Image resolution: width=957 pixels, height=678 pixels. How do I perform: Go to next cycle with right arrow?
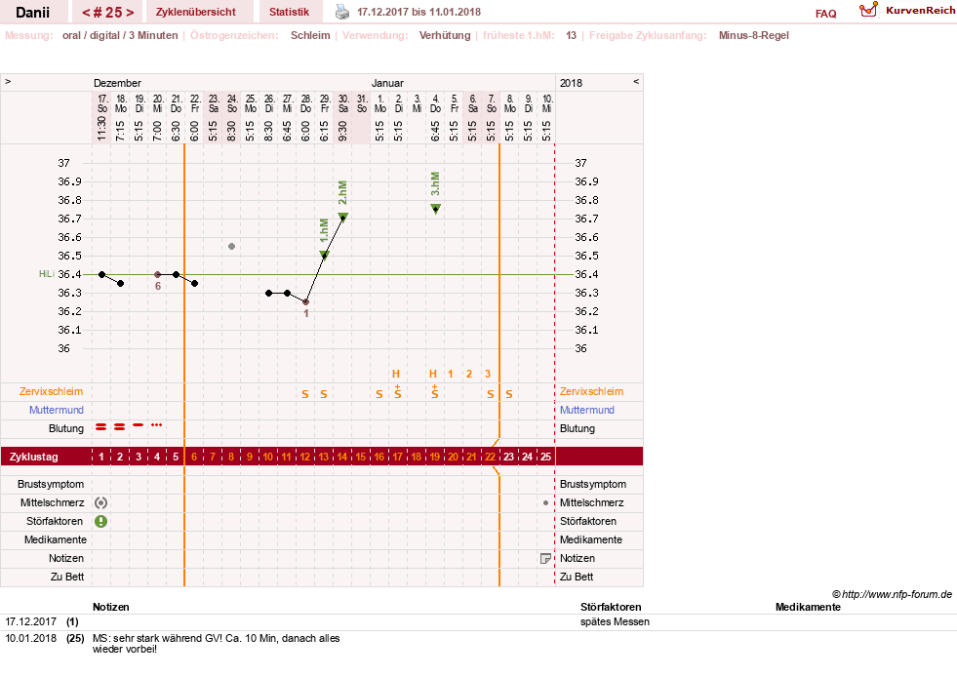130,13
